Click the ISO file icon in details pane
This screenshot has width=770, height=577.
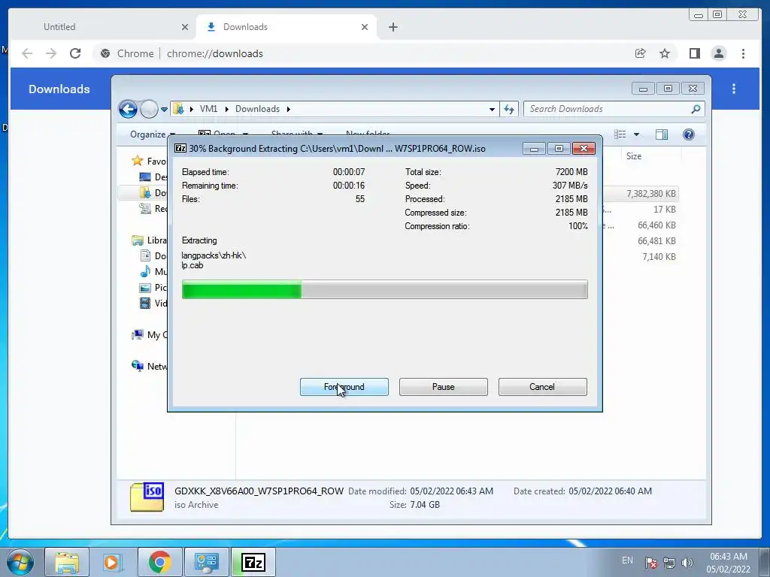(x=147, y=497)
